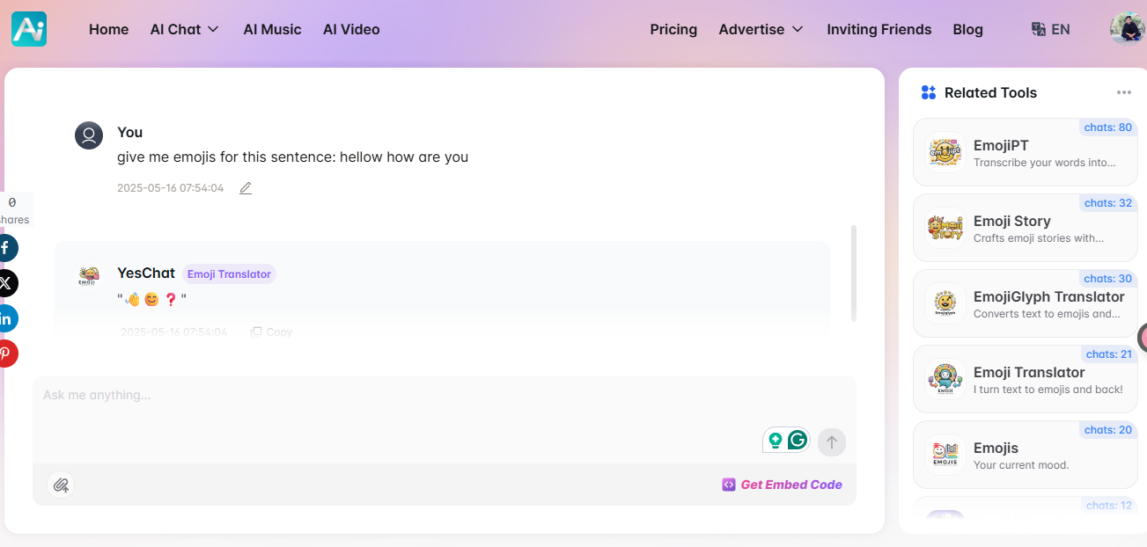Open Related Tools more options menu
This screenshot has width=1147, height=547.
(1123, 92)
